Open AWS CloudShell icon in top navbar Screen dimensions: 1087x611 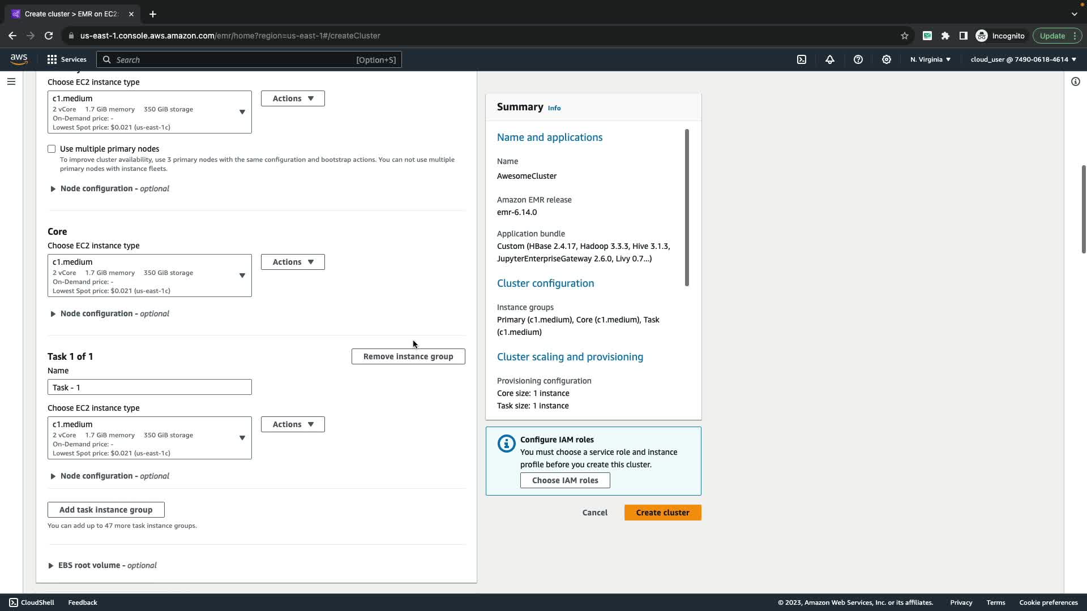click(802, 59)
